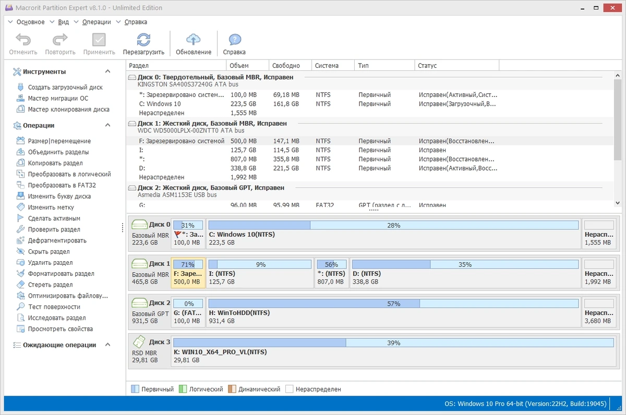Select K: WIN10_X64_PRO_VL(NTFS) partition block
This screenshot has width=626, height=415.
(x=393, y=350)
